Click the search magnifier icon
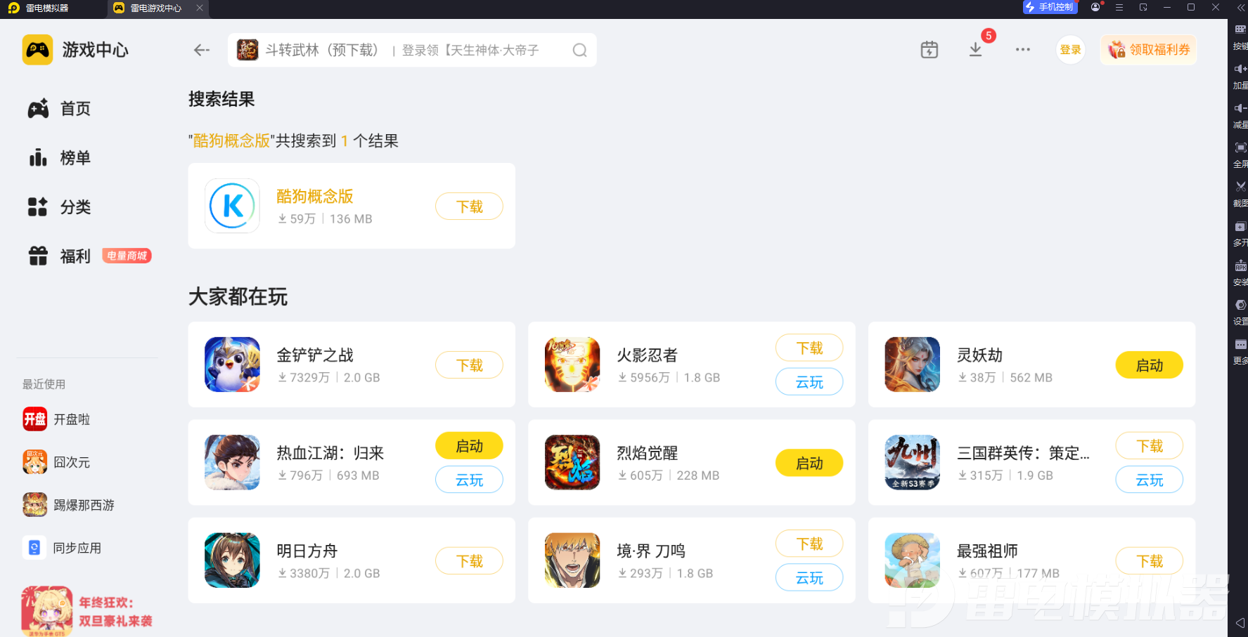The image size is (1248, 637). point(579,50)
